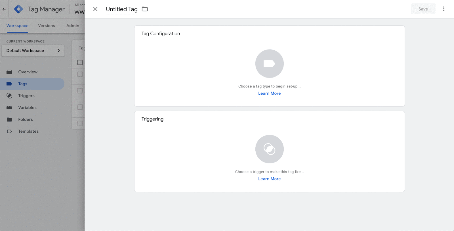The image size is (454, 231).
Task: Open the folder icon next to Untitled Tag
Action: [x=145, y=9]
